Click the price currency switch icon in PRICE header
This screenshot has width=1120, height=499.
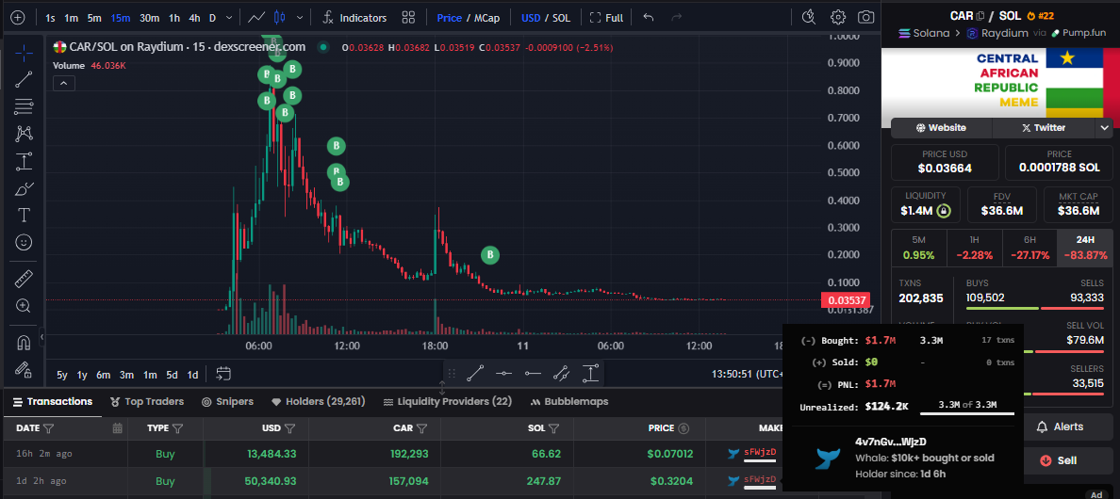pos(684,428)
